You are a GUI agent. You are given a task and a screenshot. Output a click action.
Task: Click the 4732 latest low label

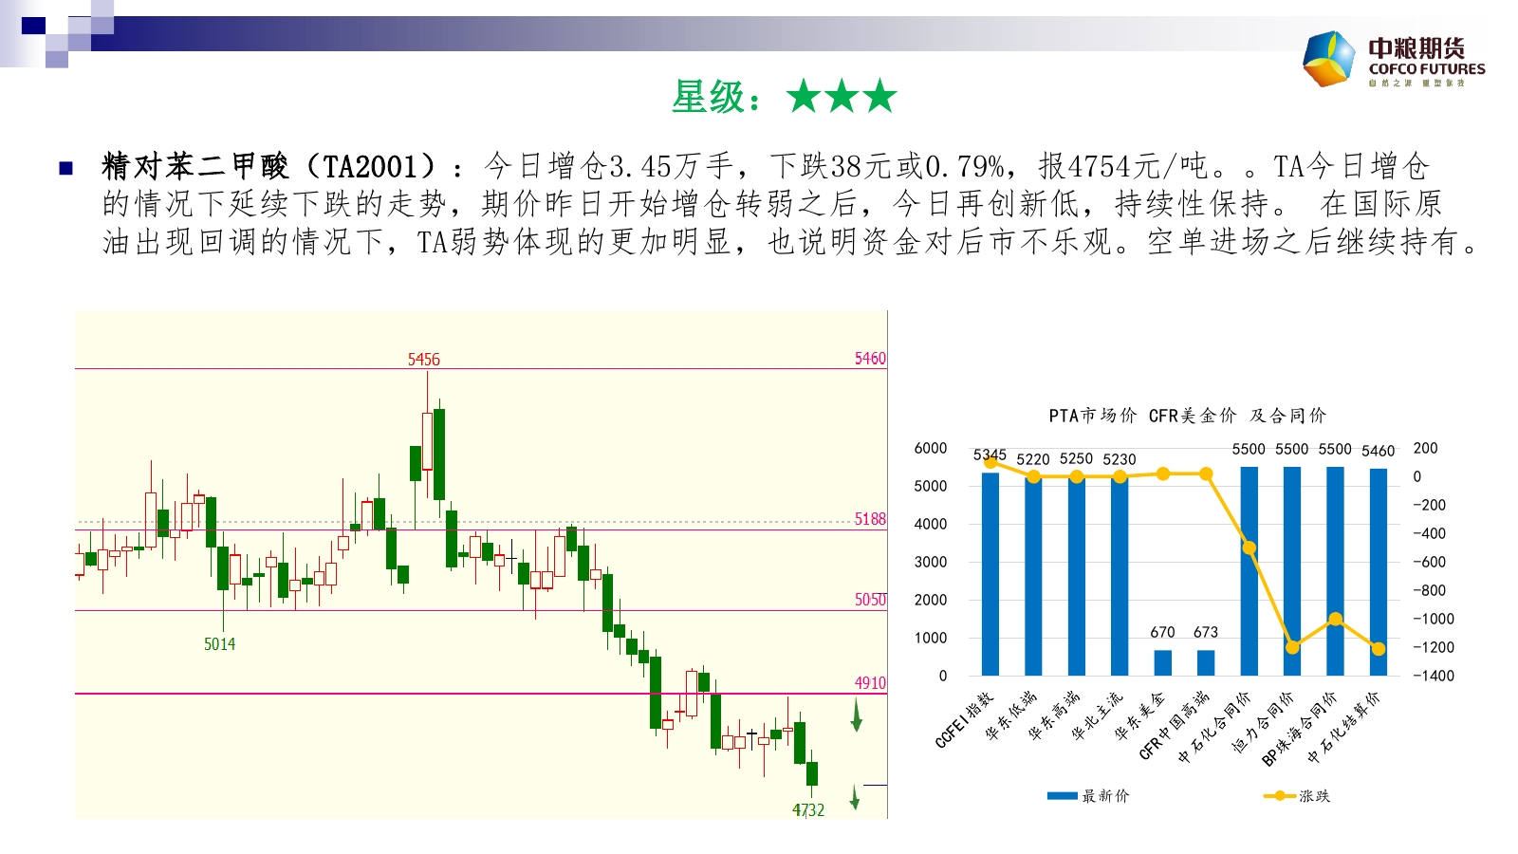click(808, 809)
